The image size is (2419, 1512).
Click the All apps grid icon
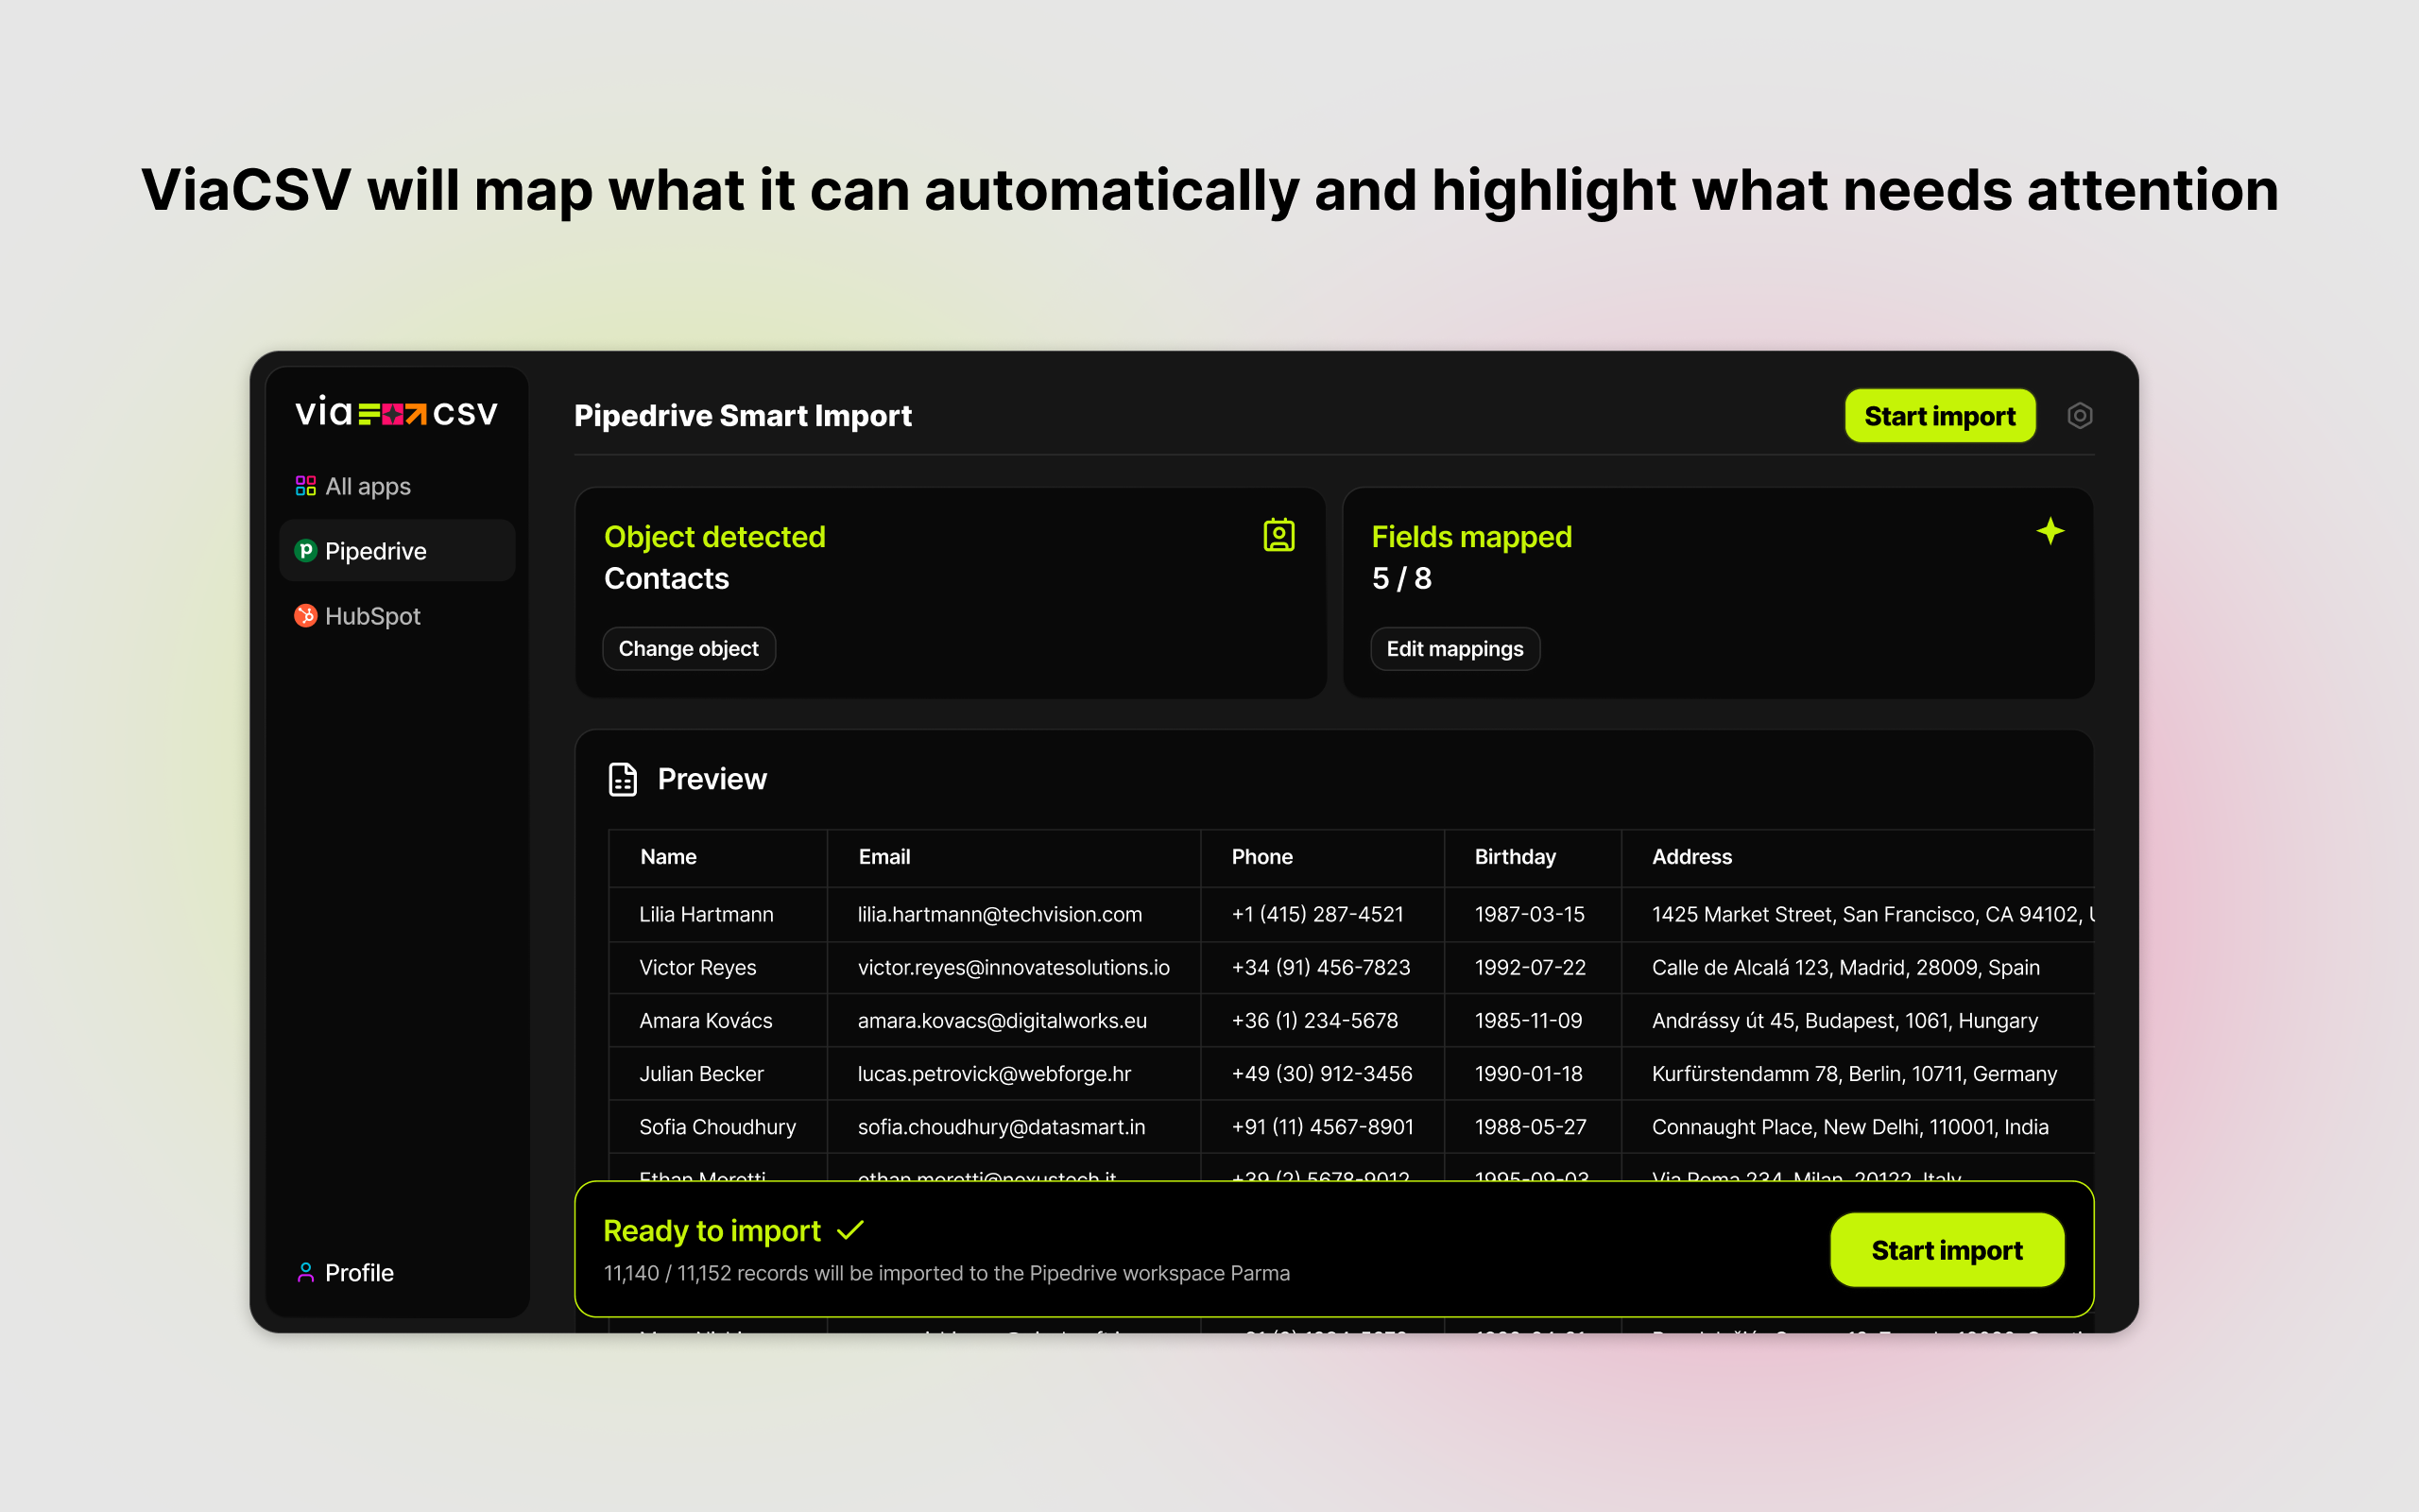(x=305, y=485)
